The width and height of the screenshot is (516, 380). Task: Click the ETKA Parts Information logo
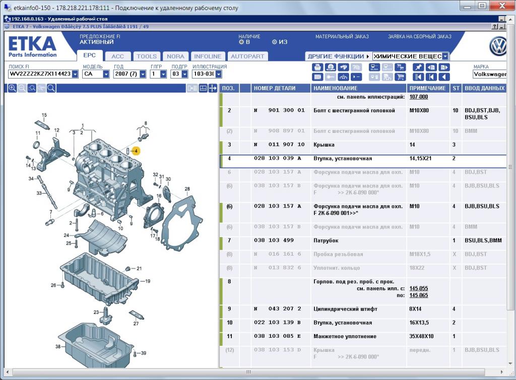point(32,47)
